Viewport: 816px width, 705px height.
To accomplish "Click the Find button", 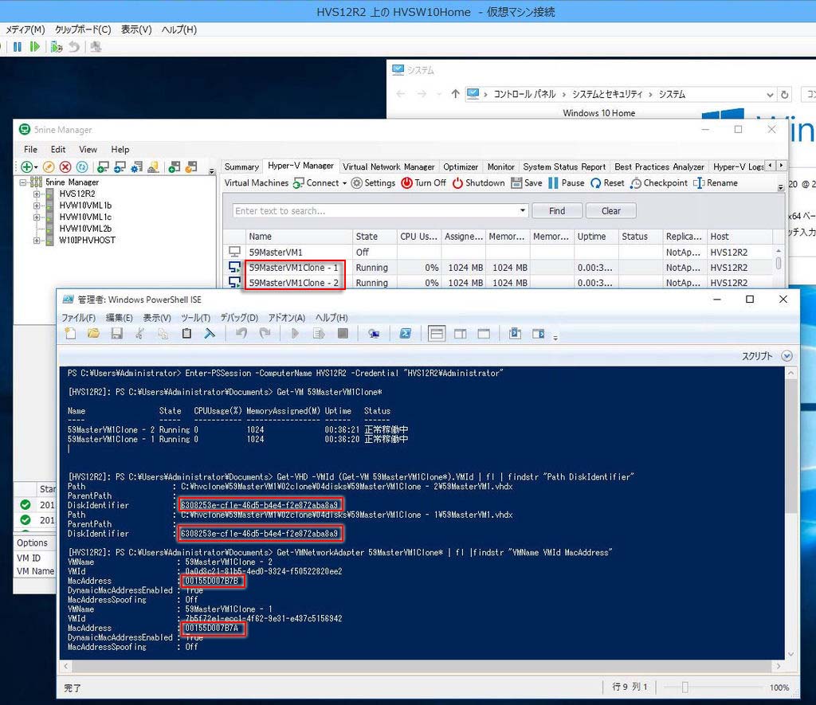I will (557, 211).
